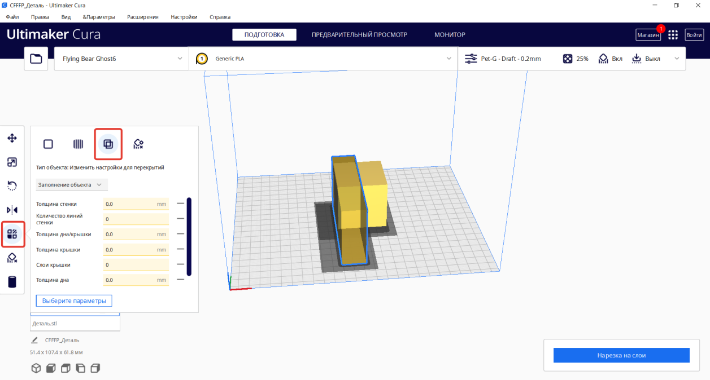Expand the Pet-G Draft print settings panel
This screenshot has height=380, width=710.
point(572,59)
